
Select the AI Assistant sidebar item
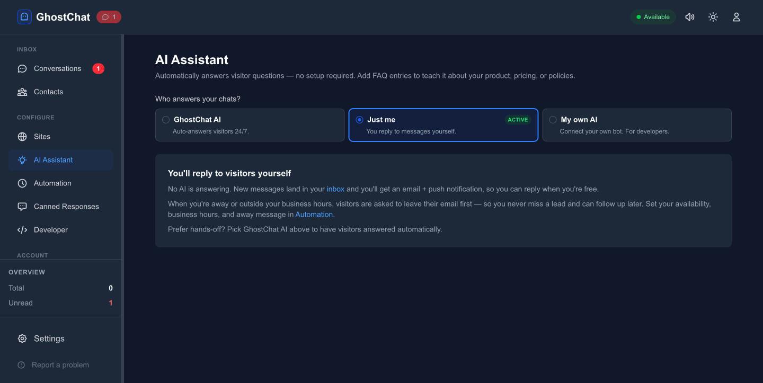click(61, 160)
